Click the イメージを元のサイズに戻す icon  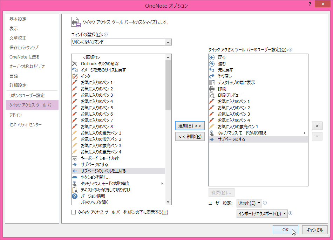tap(75, 70)
